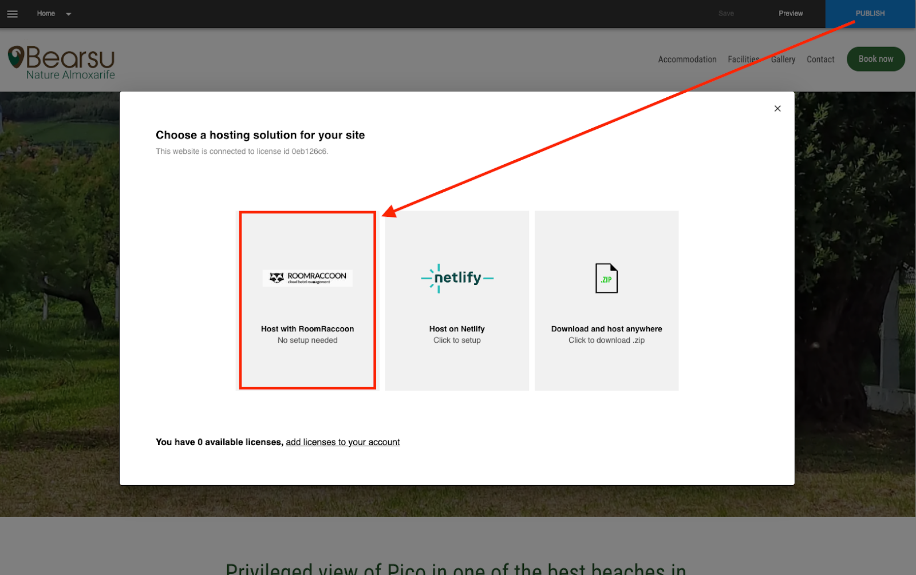Click the Netlify logo
The image size is (916, 575).
(457, 278)
